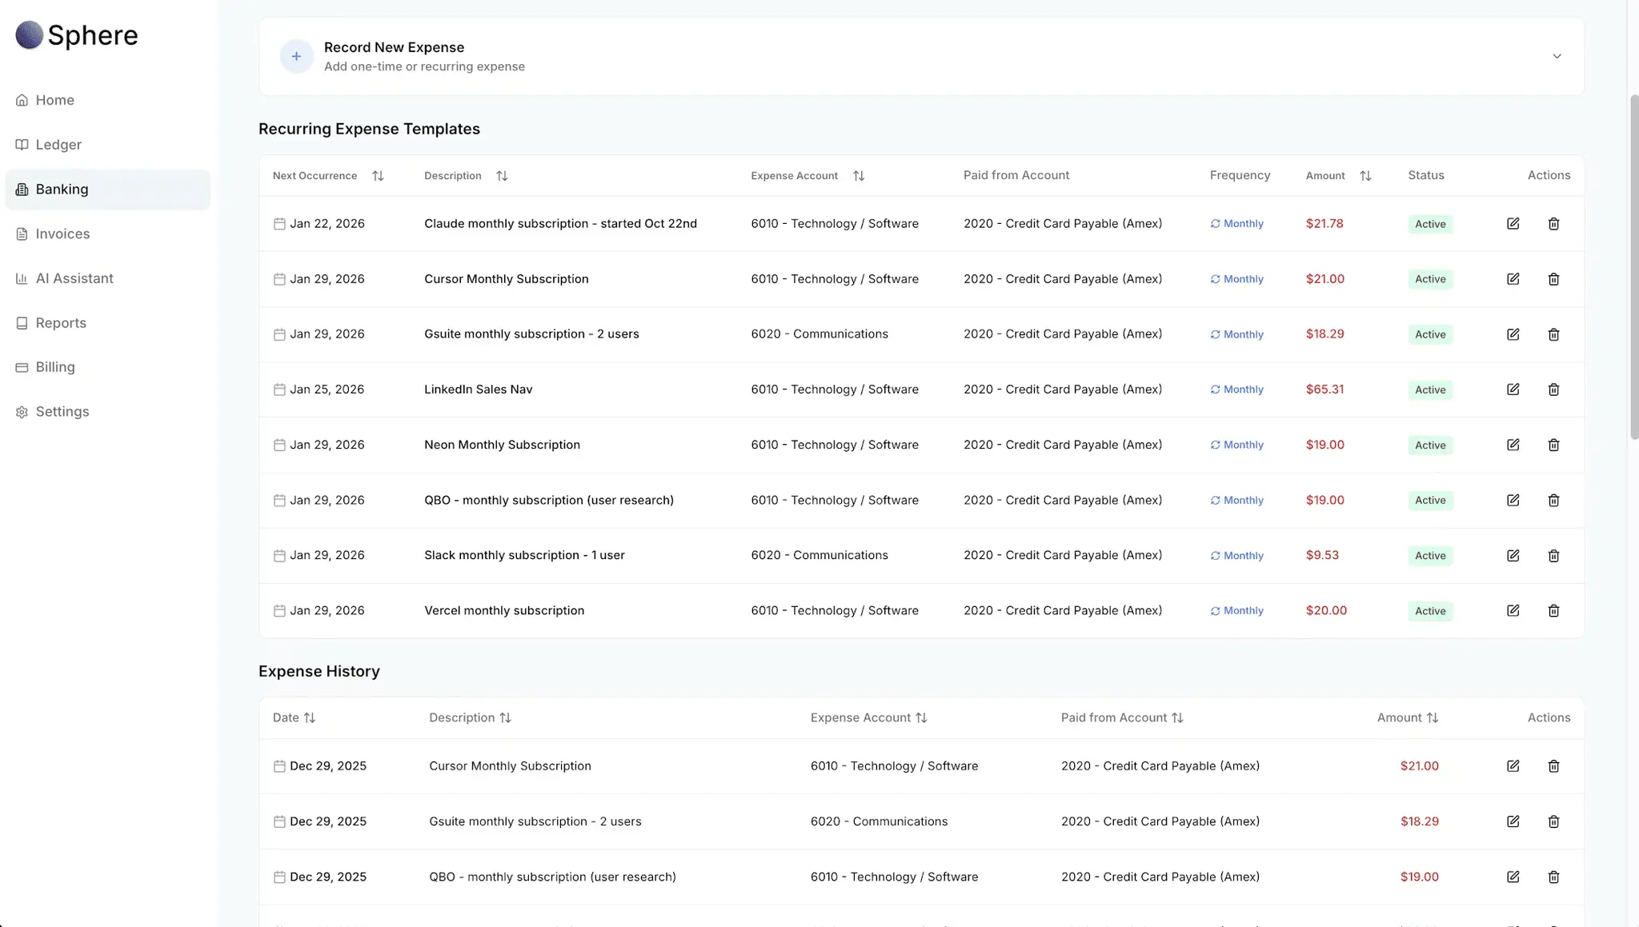This screenshot has width=1639, height=927.
Task: Open the Ledger page
Action: point(108,145)
